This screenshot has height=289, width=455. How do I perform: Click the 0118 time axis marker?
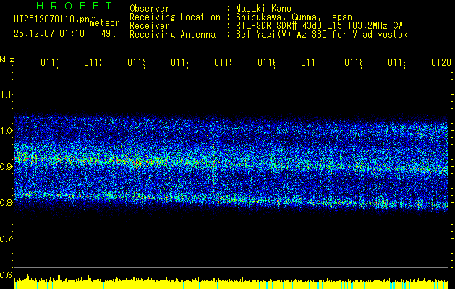tap(354, 62)
